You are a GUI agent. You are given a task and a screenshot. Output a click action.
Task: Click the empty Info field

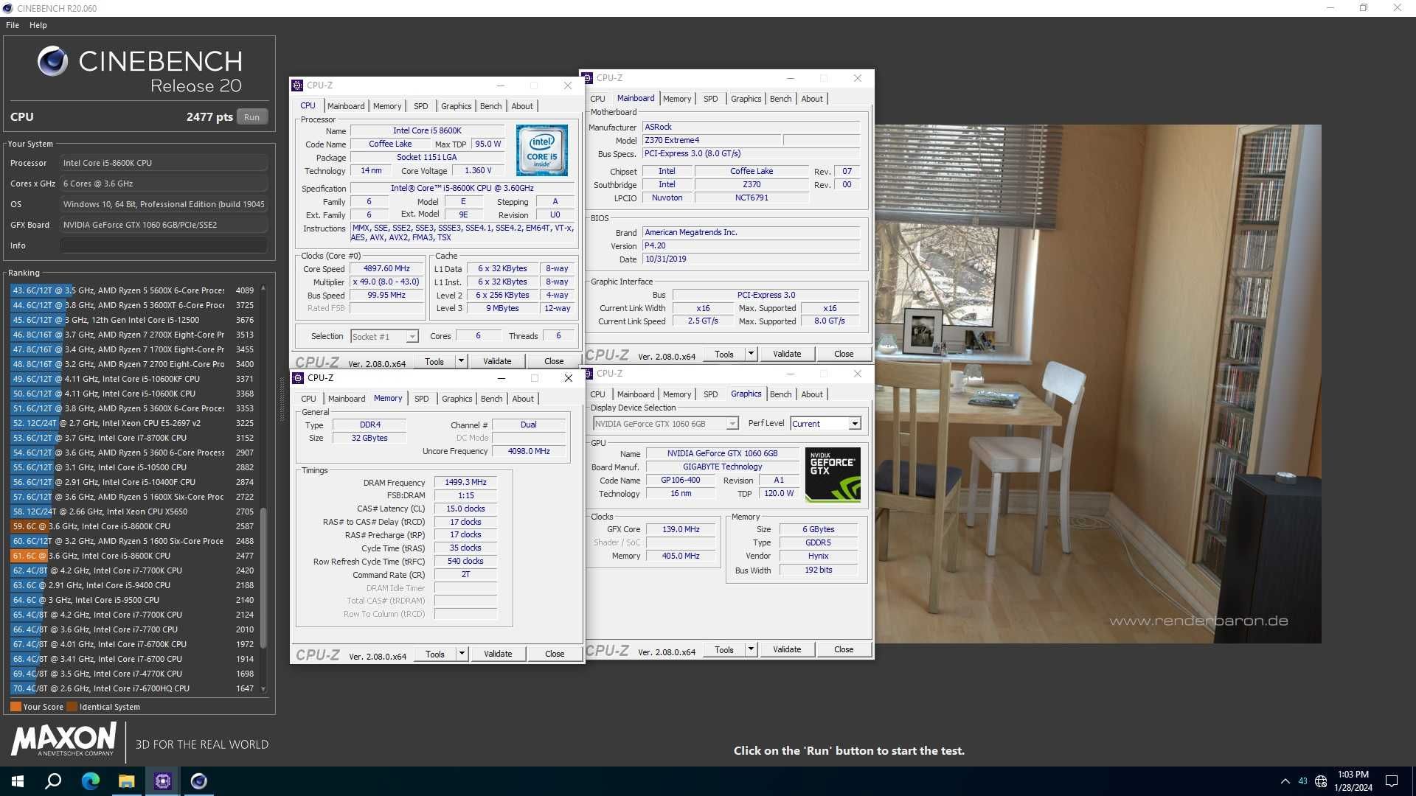point(164,245)
